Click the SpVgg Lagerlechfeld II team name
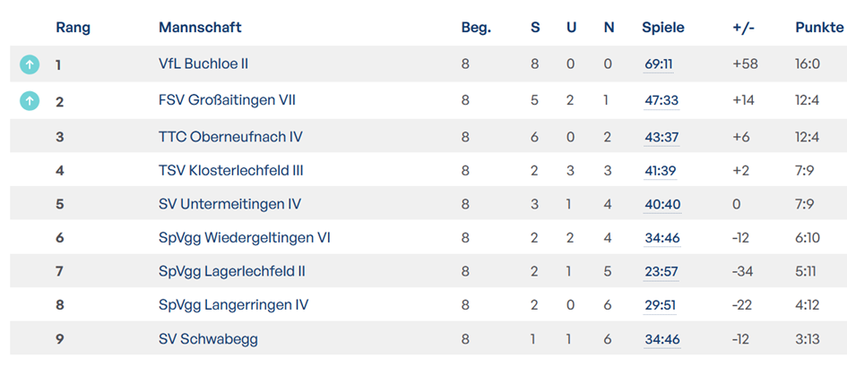Screen dimensions: 847x366 (232, 271)
